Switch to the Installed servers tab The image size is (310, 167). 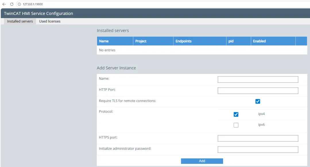(x=20, y=21)
